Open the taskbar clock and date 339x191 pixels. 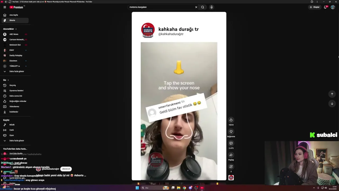coord(333,188)
